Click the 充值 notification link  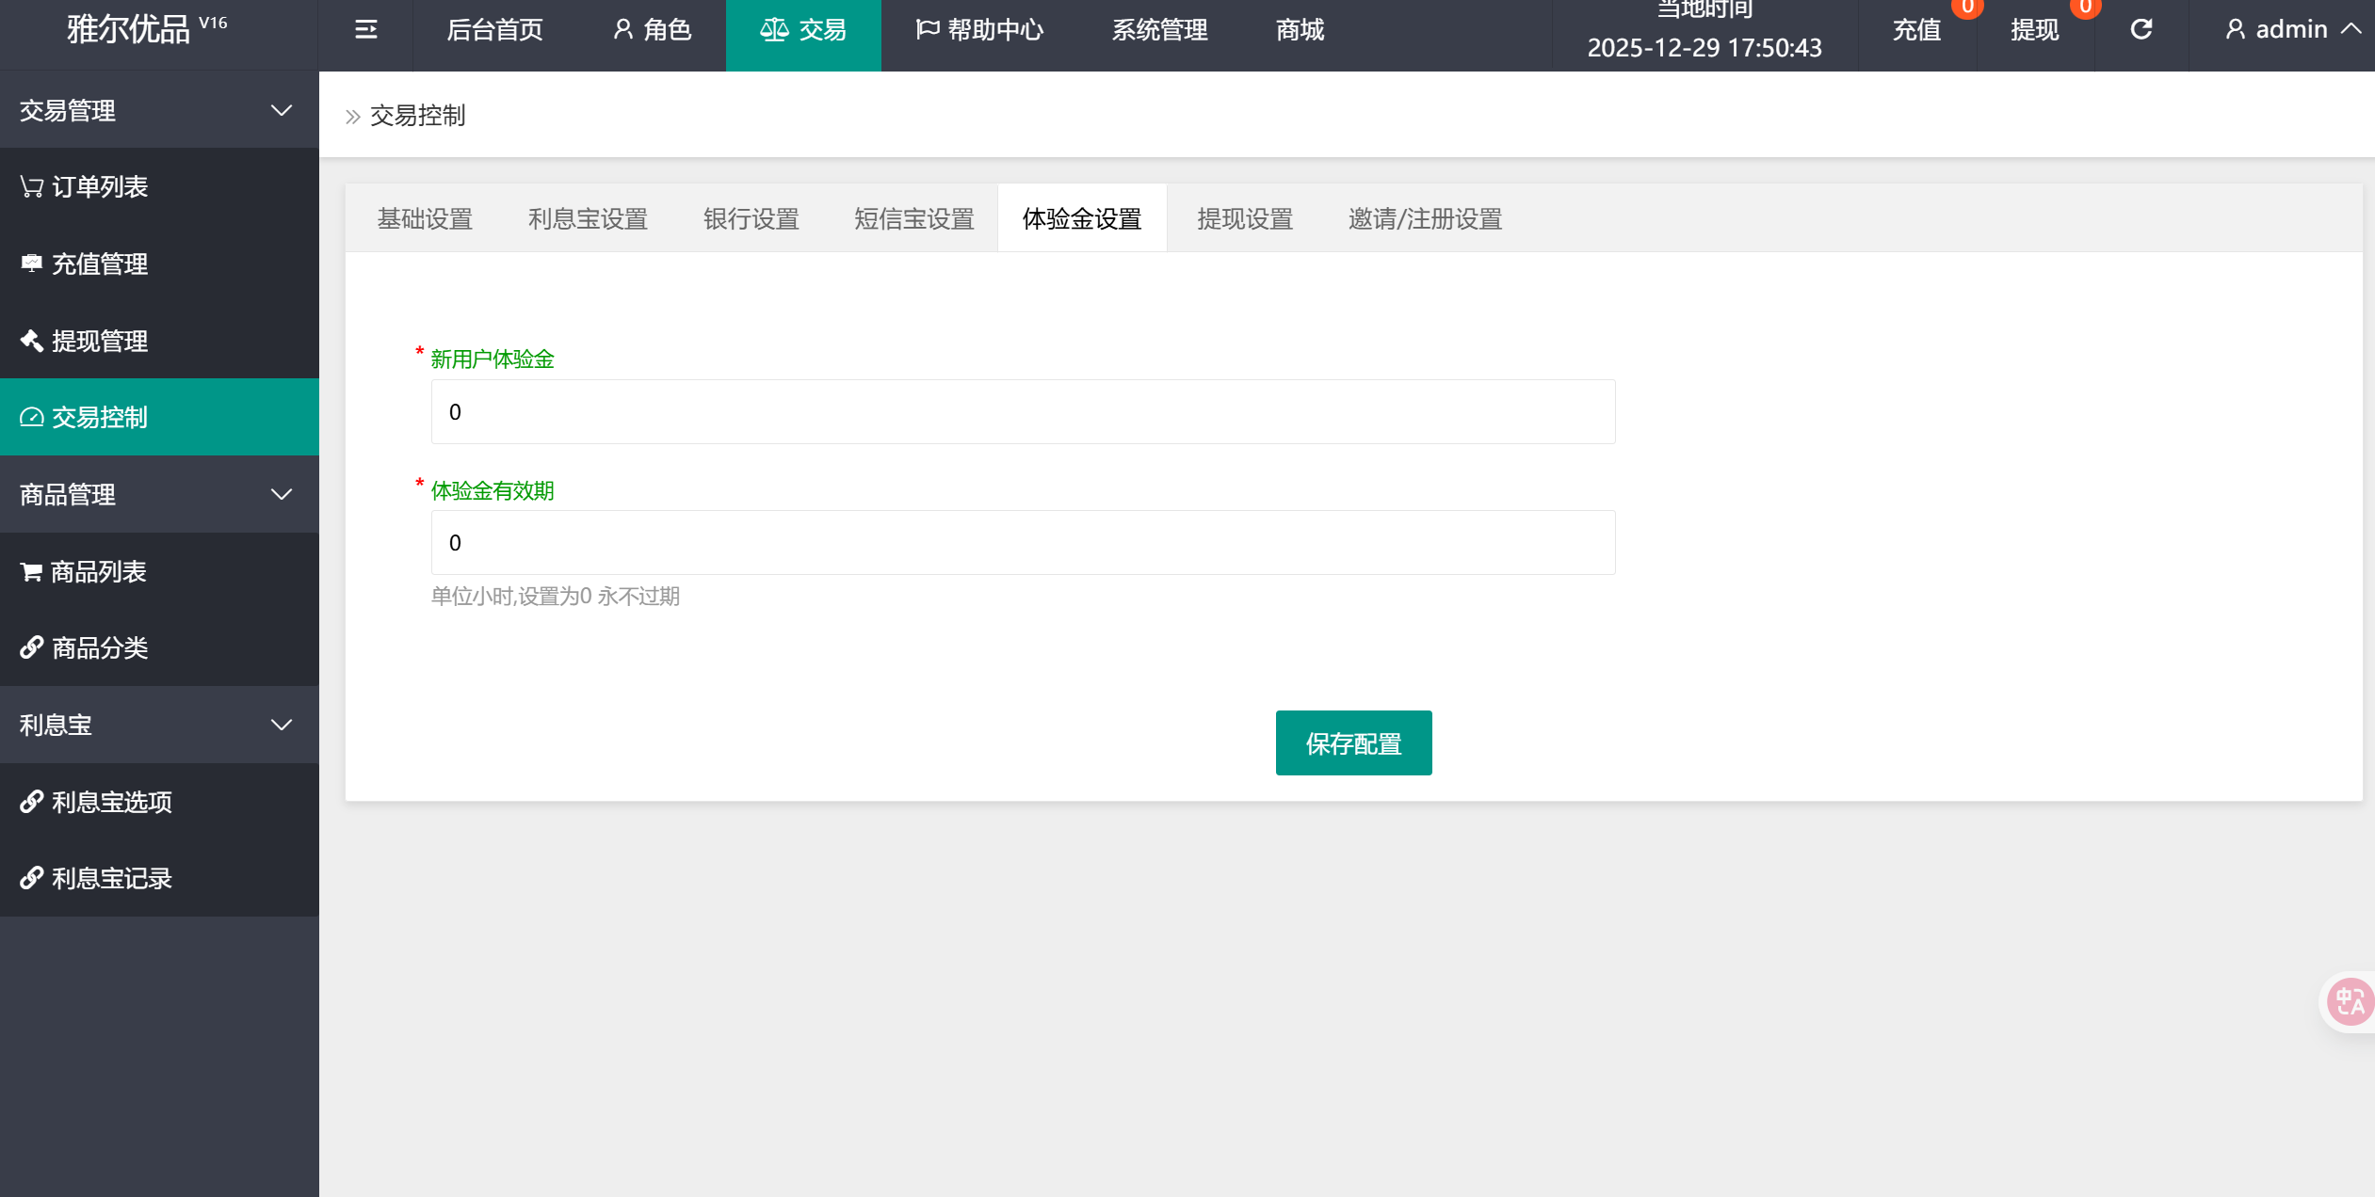(x=1916, y=30)
